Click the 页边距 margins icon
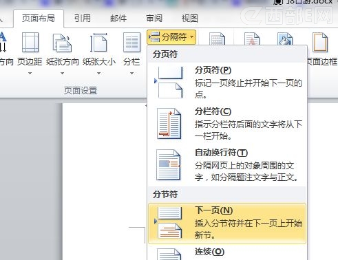Image resolution: width=338 pixels, height=260 pixels. click(x=30, y=43)
